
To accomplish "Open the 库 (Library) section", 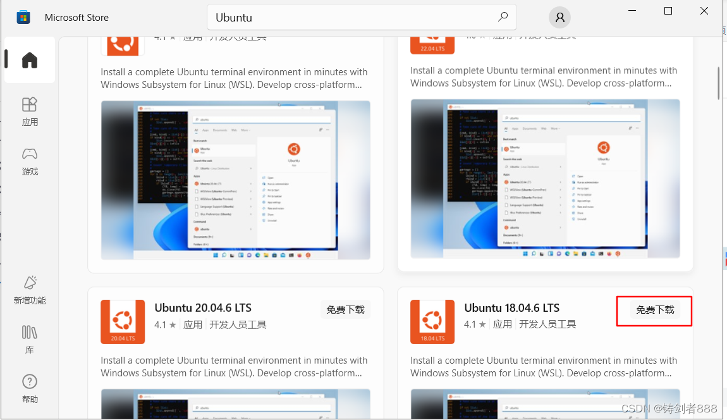I will pyautogui.click(x=29, y=339).
